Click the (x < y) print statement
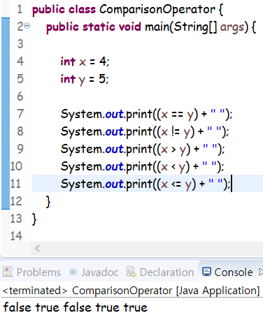 point(142,167)
